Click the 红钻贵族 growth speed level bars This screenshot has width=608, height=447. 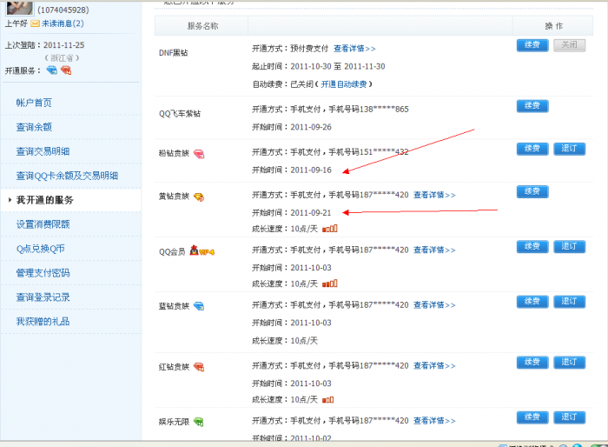coord(328,400)
